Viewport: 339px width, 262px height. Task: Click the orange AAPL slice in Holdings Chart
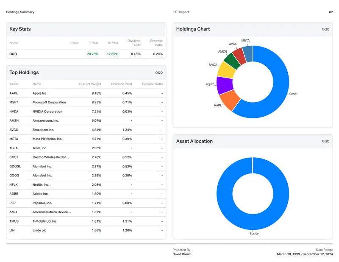tap(230, 100)
